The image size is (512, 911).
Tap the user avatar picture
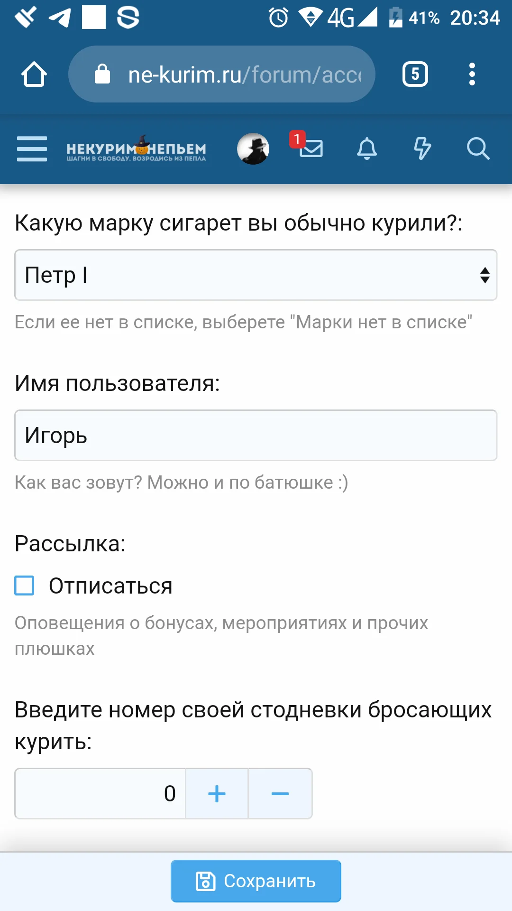point(253,149)
